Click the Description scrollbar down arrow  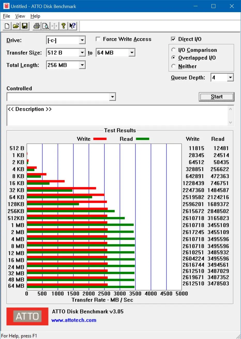pos(230,122)
